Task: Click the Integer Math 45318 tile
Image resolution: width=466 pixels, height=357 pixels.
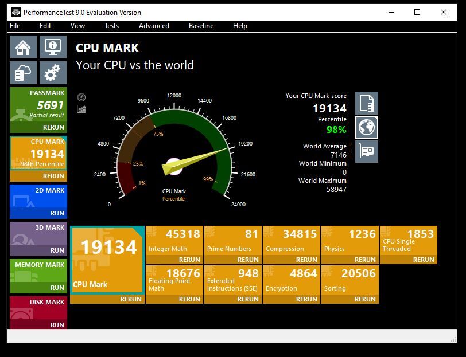Action: (x=174, y=241)
